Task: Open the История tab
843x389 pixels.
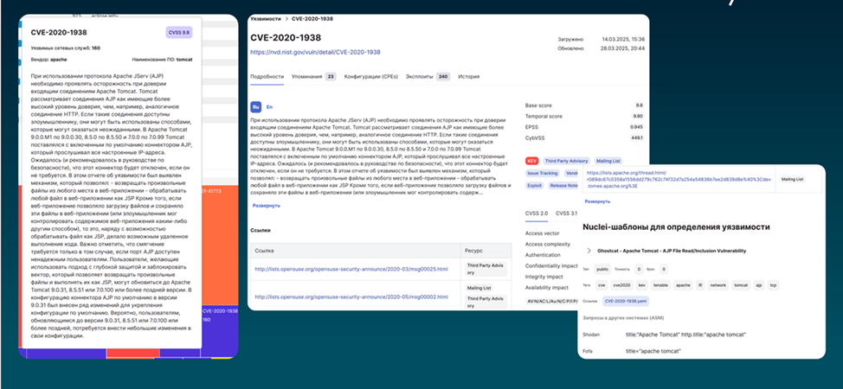Action: click(469, 77)
